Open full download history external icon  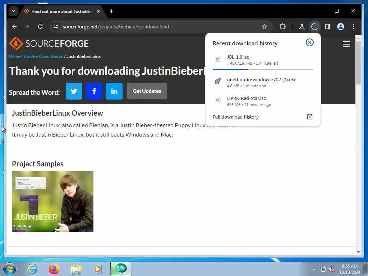(x=309, y=117)
